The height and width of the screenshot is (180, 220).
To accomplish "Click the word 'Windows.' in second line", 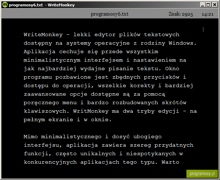I will coord(183,43).
